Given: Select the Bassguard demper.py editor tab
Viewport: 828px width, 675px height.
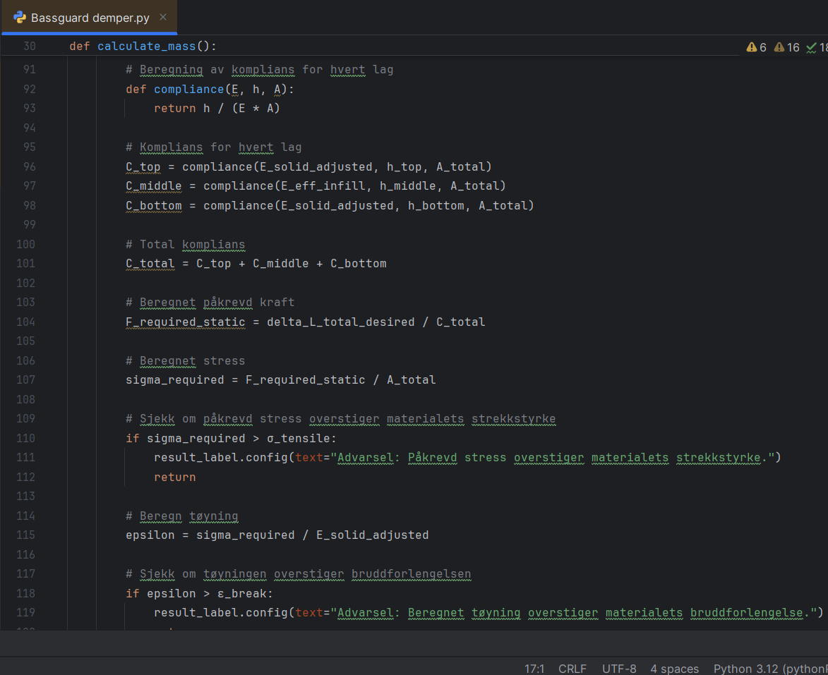Looking at the screenshot, I should click(90, 18).
